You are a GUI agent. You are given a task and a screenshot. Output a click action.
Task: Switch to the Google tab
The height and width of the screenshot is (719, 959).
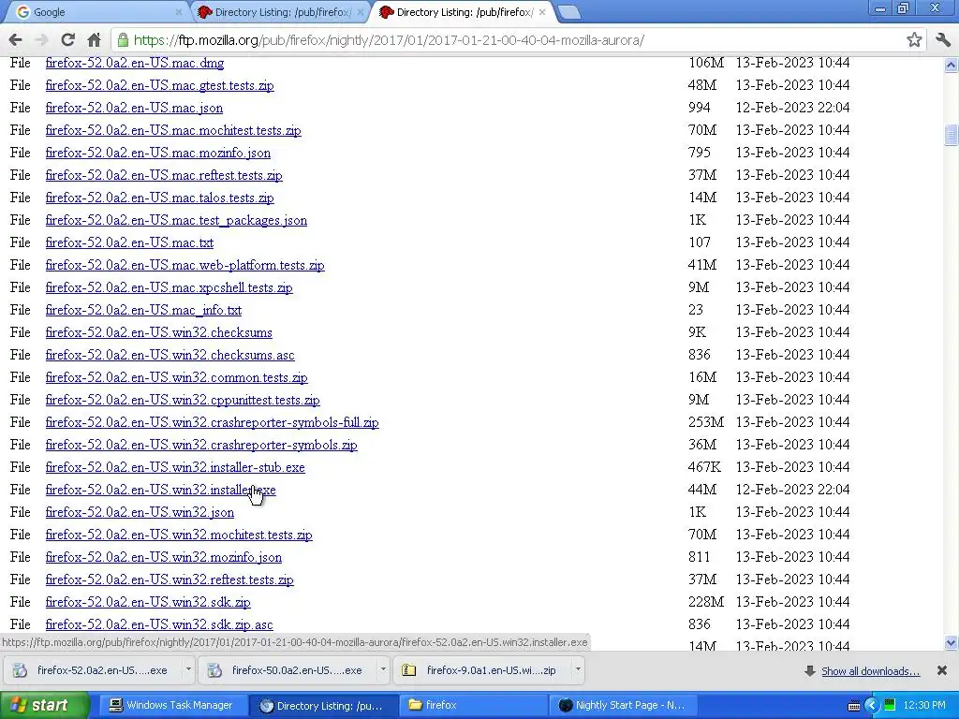(x=97, y=12)
